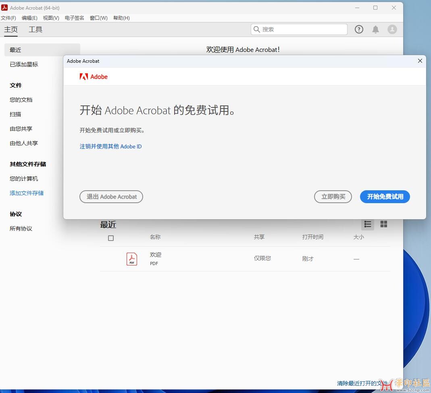
Task: Tick the select-all checkbox in recent list
Action: (111, 238)
